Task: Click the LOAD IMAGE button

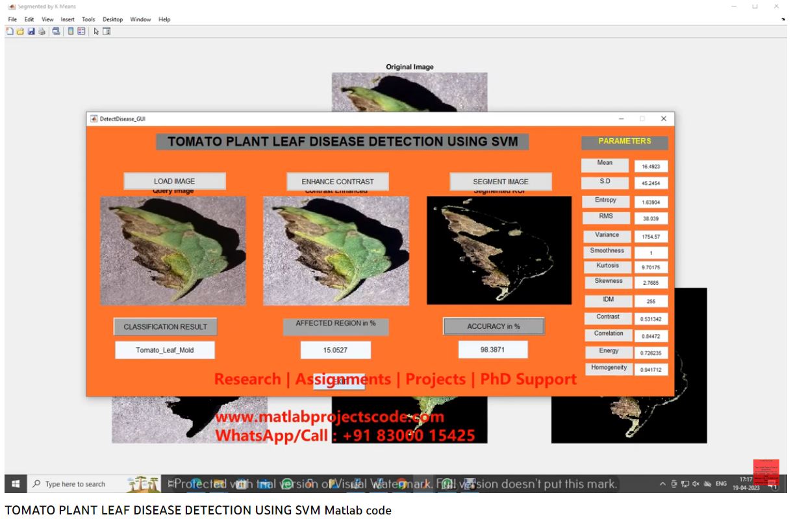Action: click(174, 181)
